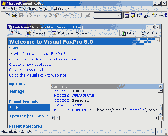Viewport: 168px width, 136px height.
Task: Click the Save floppy disk icon
Action: (20, 15)
